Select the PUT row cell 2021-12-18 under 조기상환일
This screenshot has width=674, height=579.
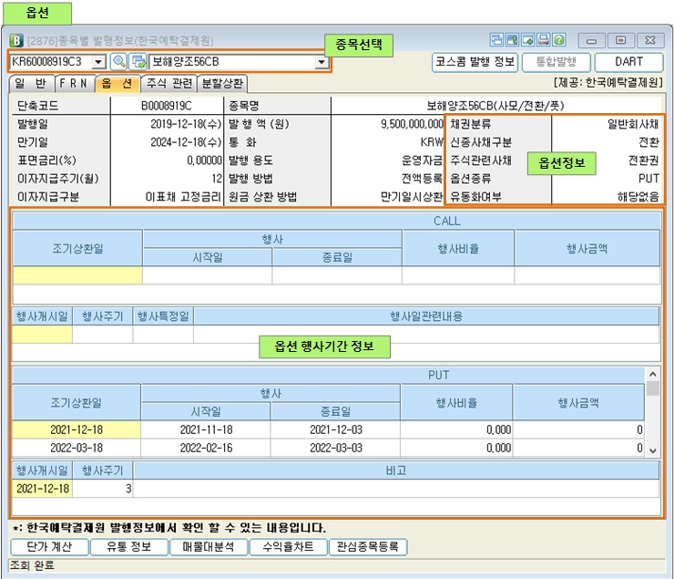77,429
